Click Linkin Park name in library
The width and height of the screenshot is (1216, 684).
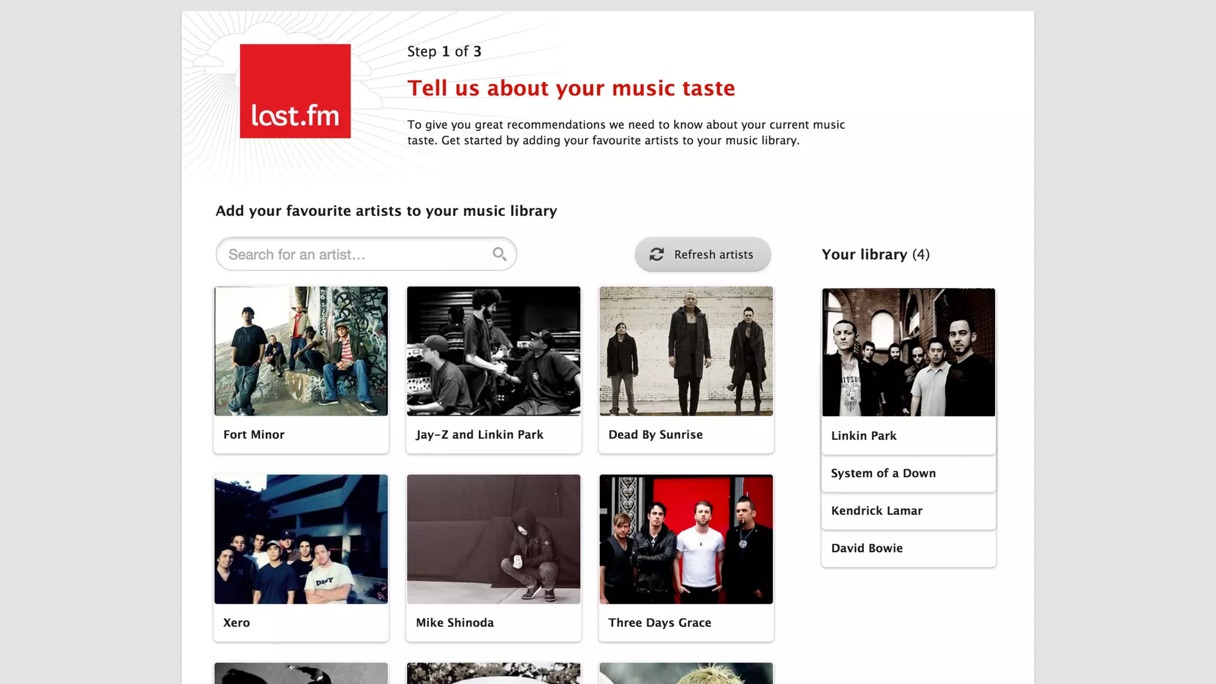pyautogui.click(x=863, y=436)
